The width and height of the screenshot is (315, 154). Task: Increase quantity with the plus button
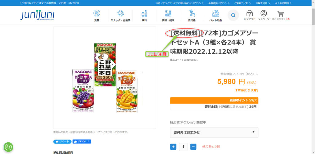tap(173, 147)
